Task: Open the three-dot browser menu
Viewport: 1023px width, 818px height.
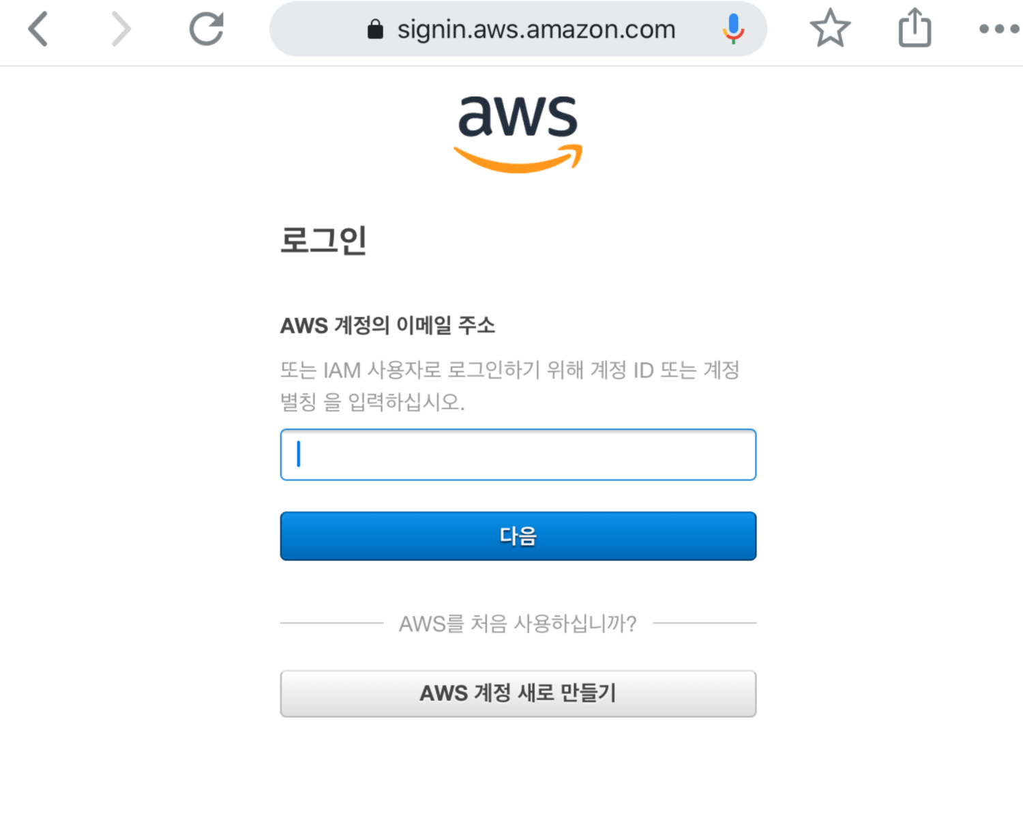Action: 998,29
